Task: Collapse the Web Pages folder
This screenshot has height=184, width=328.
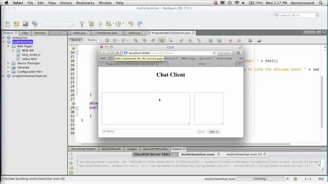Action: point(8,46)
